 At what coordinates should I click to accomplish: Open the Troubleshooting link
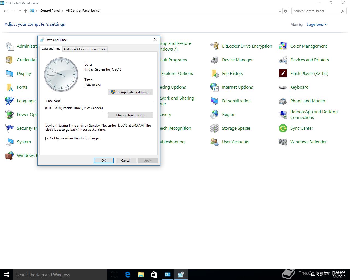pyautogui.click(x=172, y=142)
